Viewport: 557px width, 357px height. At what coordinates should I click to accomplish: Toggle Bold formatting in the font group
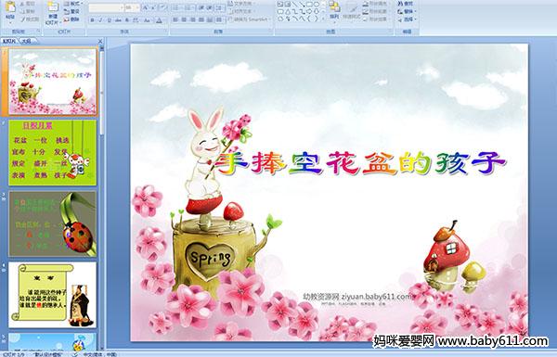click(92, 20)
